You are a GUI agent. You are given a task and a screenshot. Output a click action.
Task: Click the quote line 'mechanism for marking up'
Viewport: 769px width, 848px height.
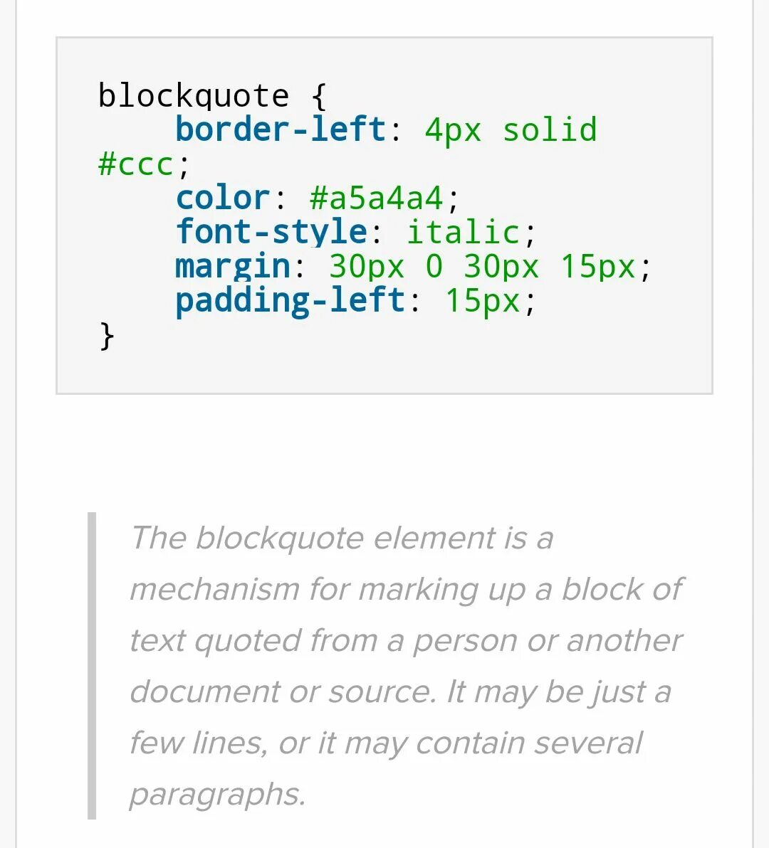407,590
